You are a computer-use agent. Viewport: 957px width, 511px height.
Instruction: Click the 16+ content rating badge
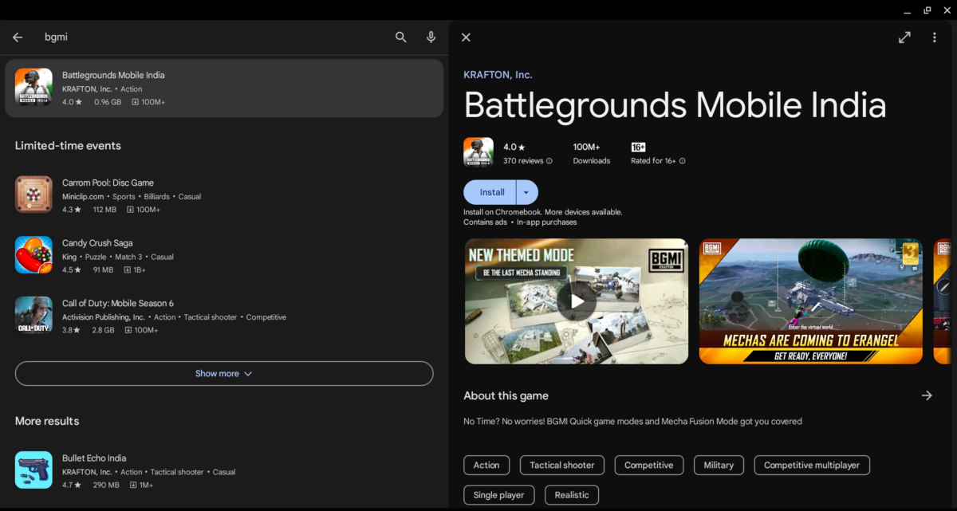click(x=638, y=147)
